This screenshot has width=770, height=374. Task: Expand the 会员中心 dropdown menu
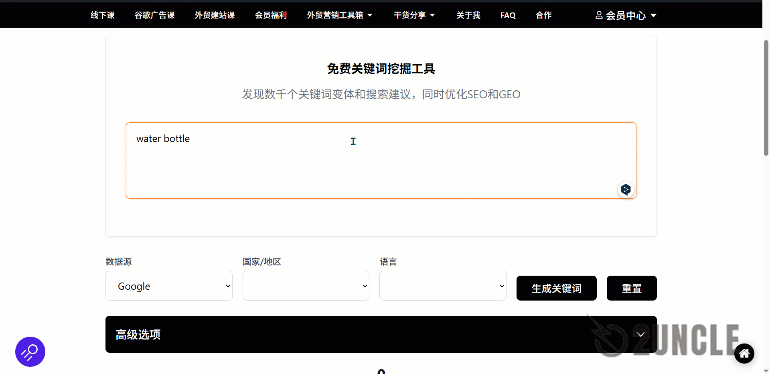pyautogui.click(x=654, y=15)
